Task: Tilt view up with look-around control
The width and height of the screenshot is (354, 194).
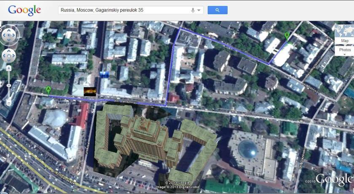Action: pos(8,30)
